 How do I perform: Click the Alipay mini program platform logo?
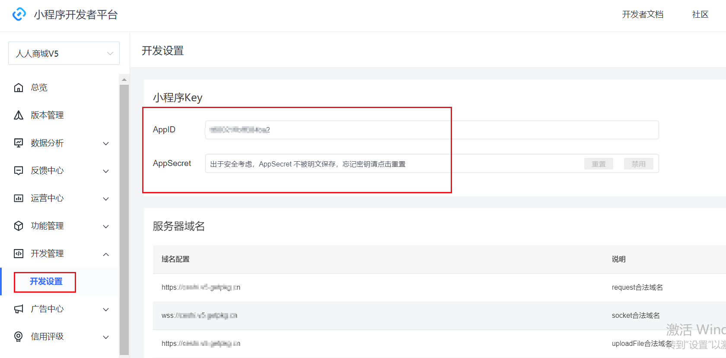[x=19, y=14]
